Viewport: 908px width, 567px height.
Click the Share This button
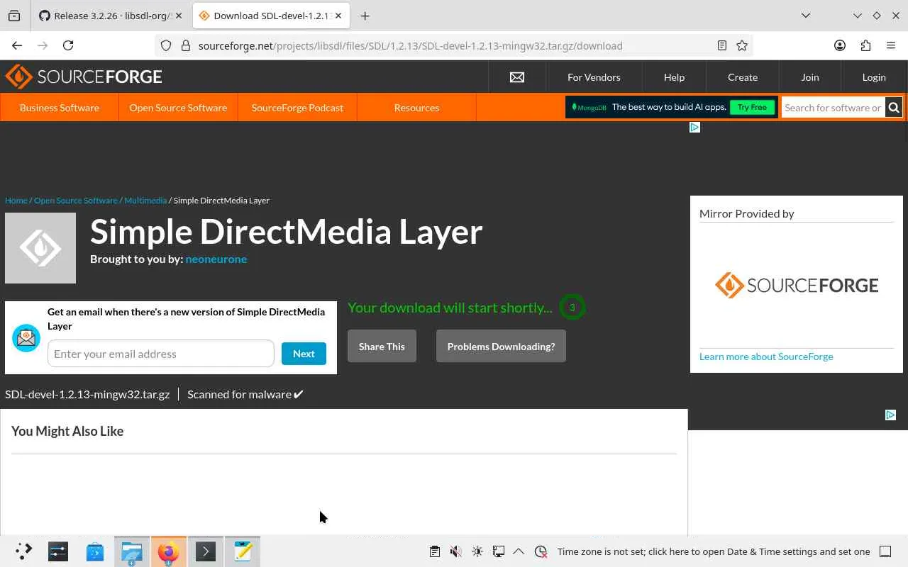click(x=382, y=346)
